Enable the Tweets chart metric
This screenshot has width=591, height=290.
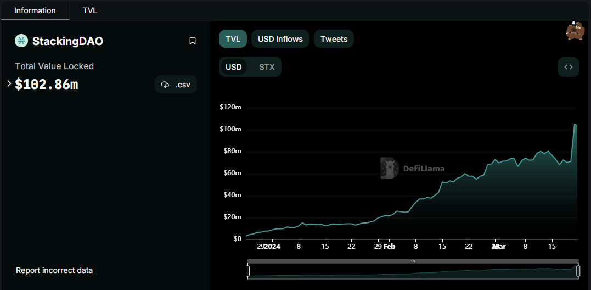[334, 39]
